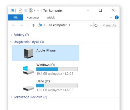Click the Przeszukaj search field
The width and height of the screenshot is (130, 110).
[110, 25]
